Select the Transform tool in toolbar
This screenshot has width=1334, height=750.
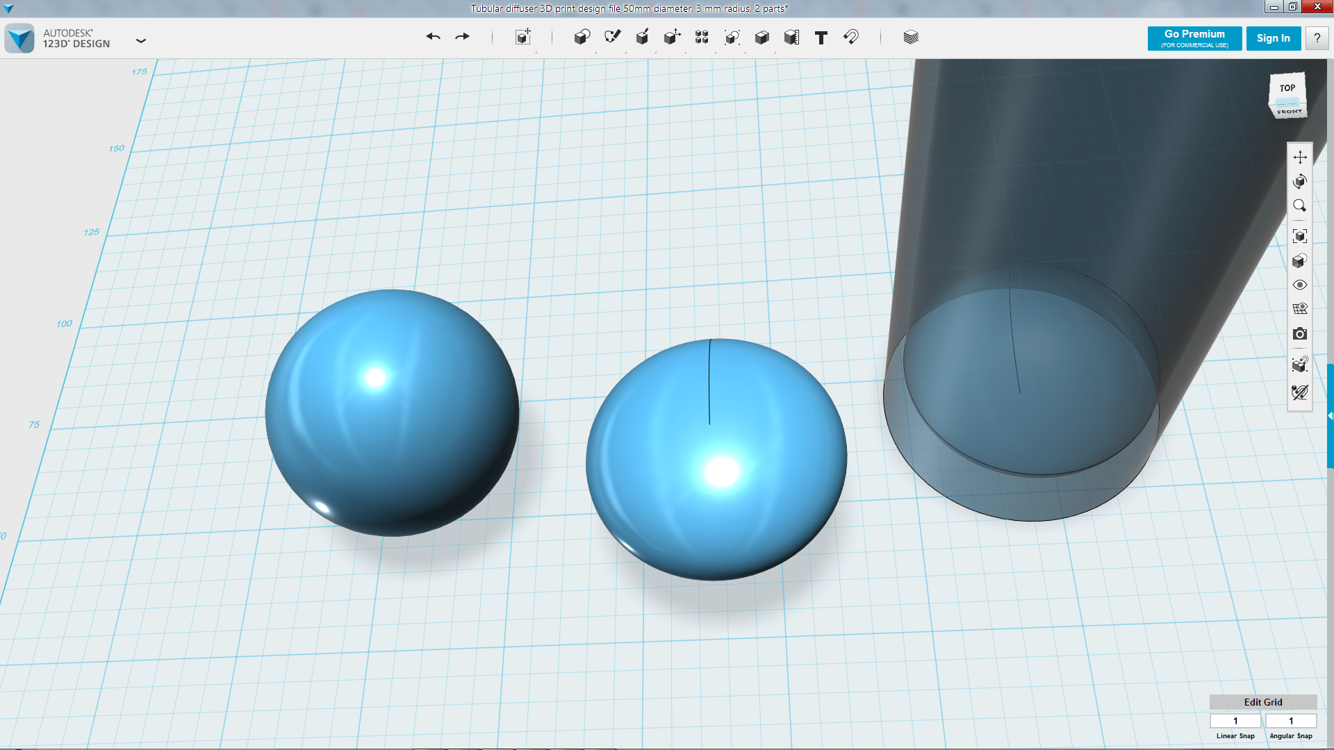(522, 37)
